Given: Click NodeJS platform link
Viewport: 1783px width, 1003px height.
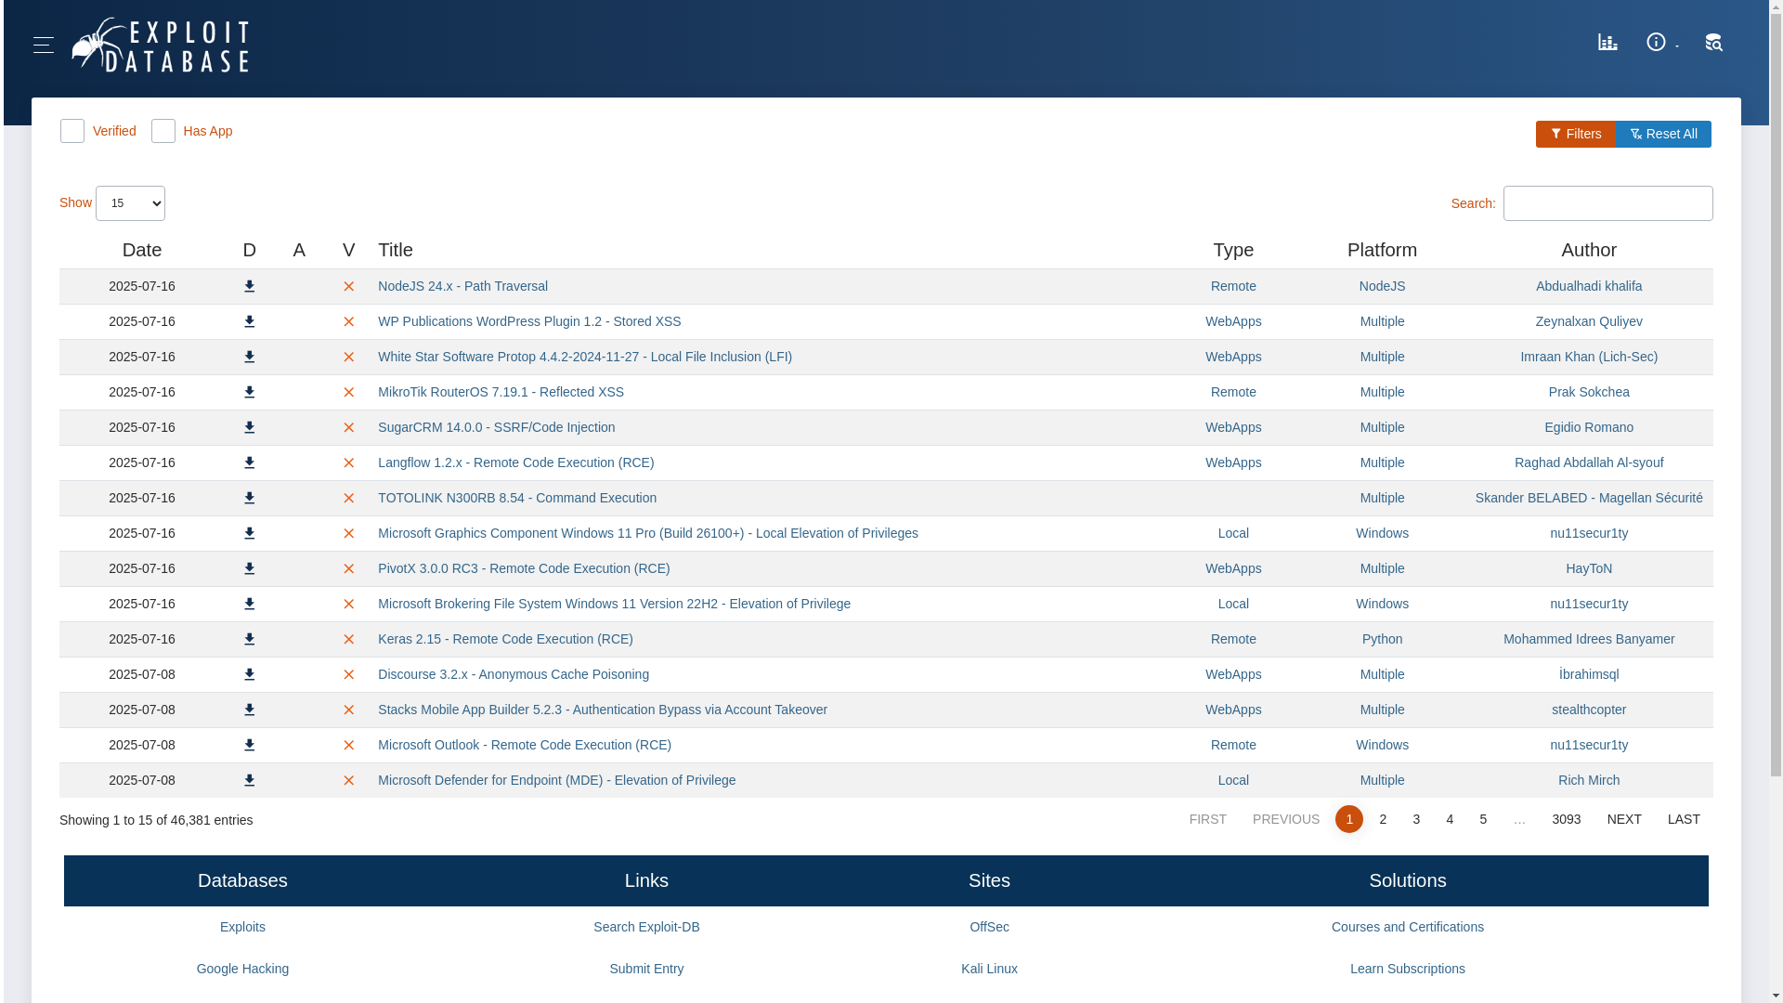Looking at the screenshot, I should pos(1382,286).
